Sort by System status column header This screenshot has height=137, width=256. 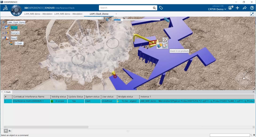click(x=93, y=97)
